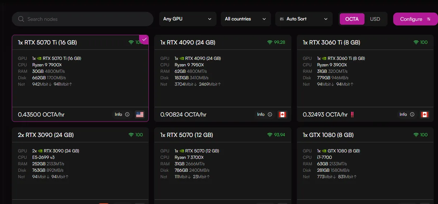Viewport: 438px width, 204px height.
Task: Select the 1x RTX 4090 (24 GB) card title
Action: click(x=188, y=42)
